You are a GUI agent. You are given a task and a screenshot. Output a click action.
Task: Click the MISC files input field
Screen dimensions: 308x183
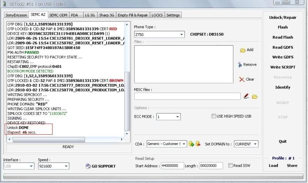[188, 96]
